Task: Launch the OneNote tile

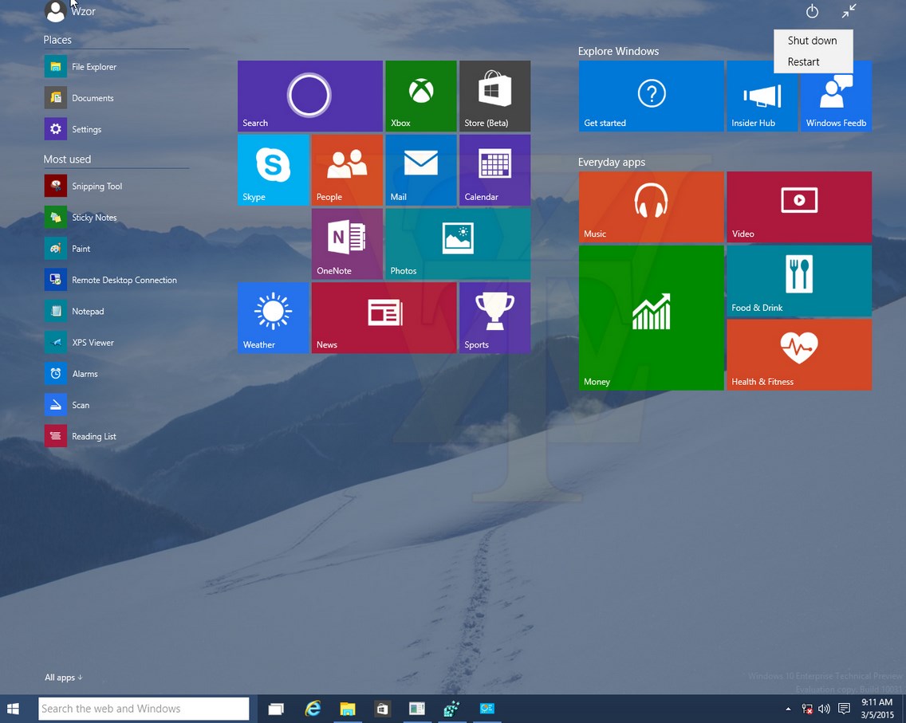Action: tap(347, 244)
